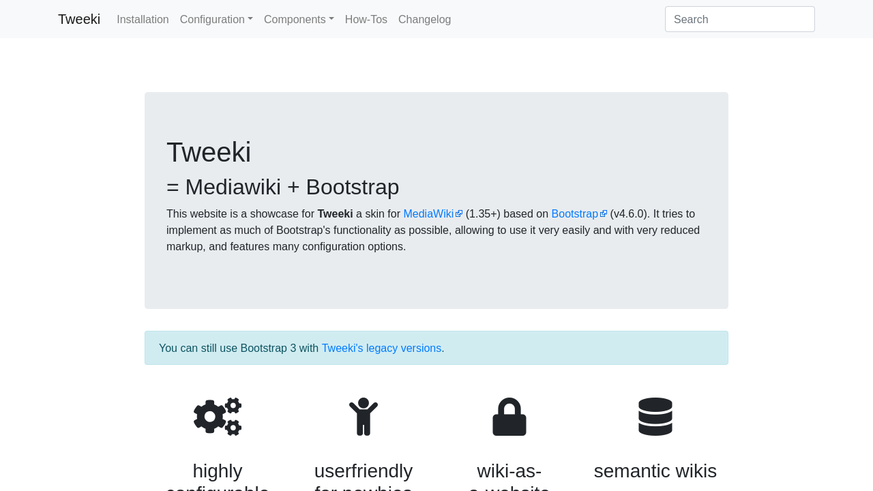Click the external-link icon after MediaWiki
Viewport: 873px width, 491px height.
tap(459, 214)
